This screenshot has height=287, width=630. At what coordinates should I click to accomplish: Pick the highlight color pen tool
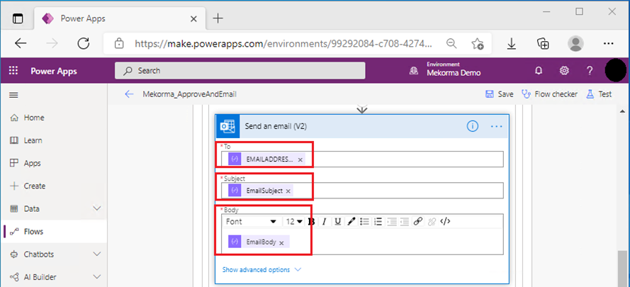coord(351,222)
